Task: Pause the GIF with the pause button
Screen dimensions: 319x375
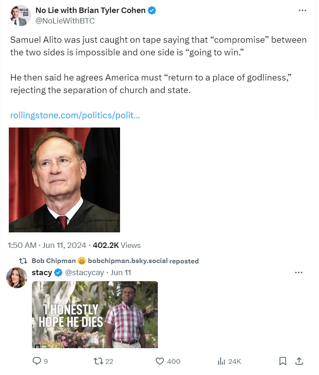Action: (x=38, y=346)
